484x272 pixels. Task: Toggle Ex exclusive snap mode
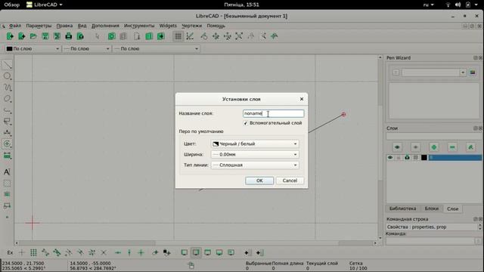click(10, 253)
